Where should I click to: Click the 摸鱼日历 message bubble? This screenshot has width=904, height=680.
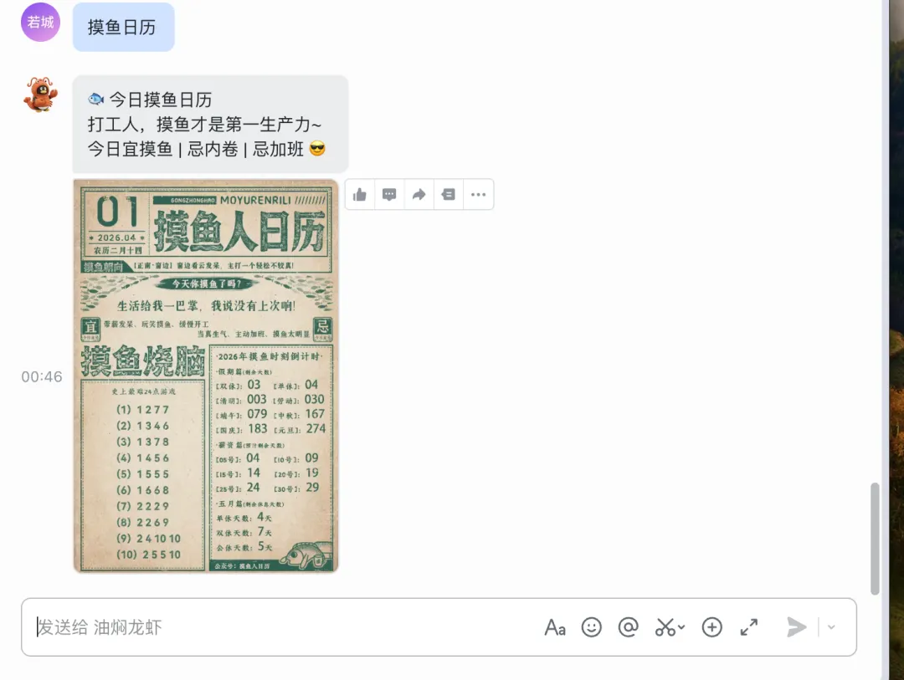123,27
